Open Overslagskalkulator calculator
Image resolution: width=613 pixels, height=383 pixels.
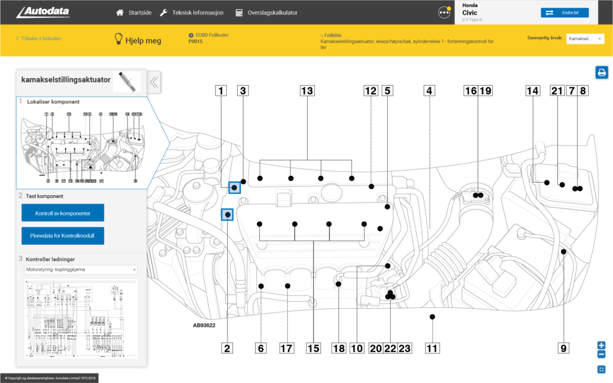pyautogui.click(x=266, y=13)
